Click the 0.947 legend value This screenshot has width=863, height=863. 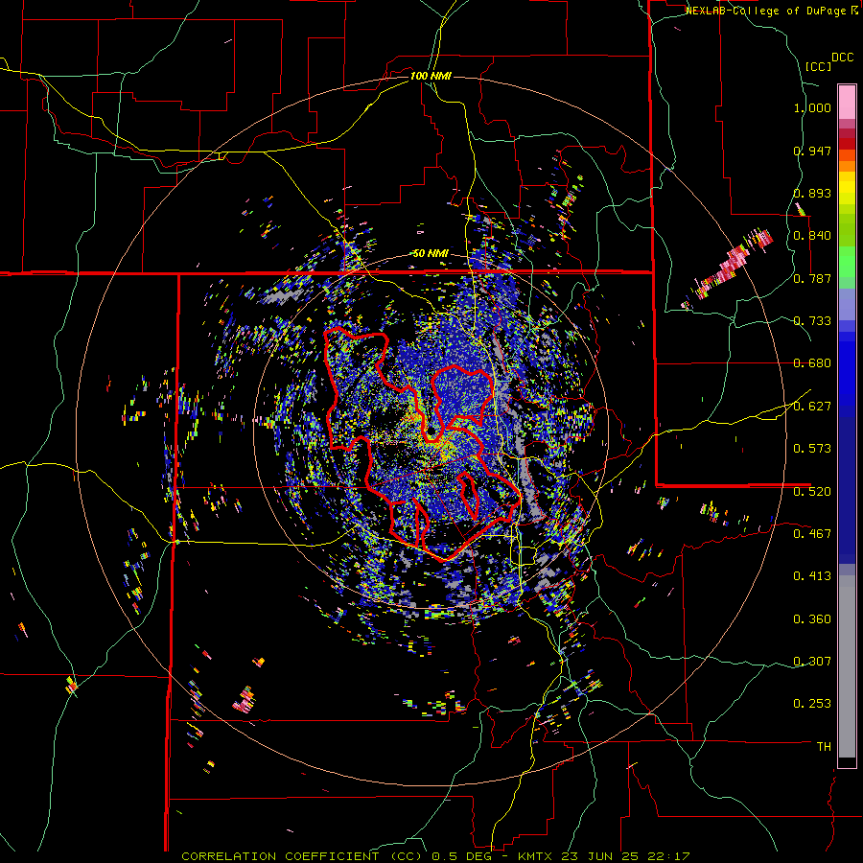point(812,151)
